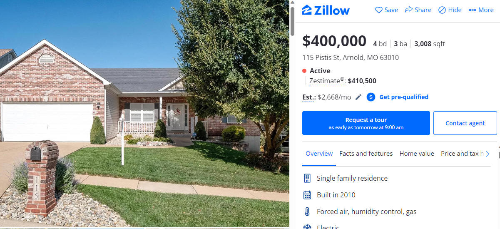Click the calendar icon beside Built in 2010
The height and width of the screenshot is (229, 500).
[x=307, y=195]
